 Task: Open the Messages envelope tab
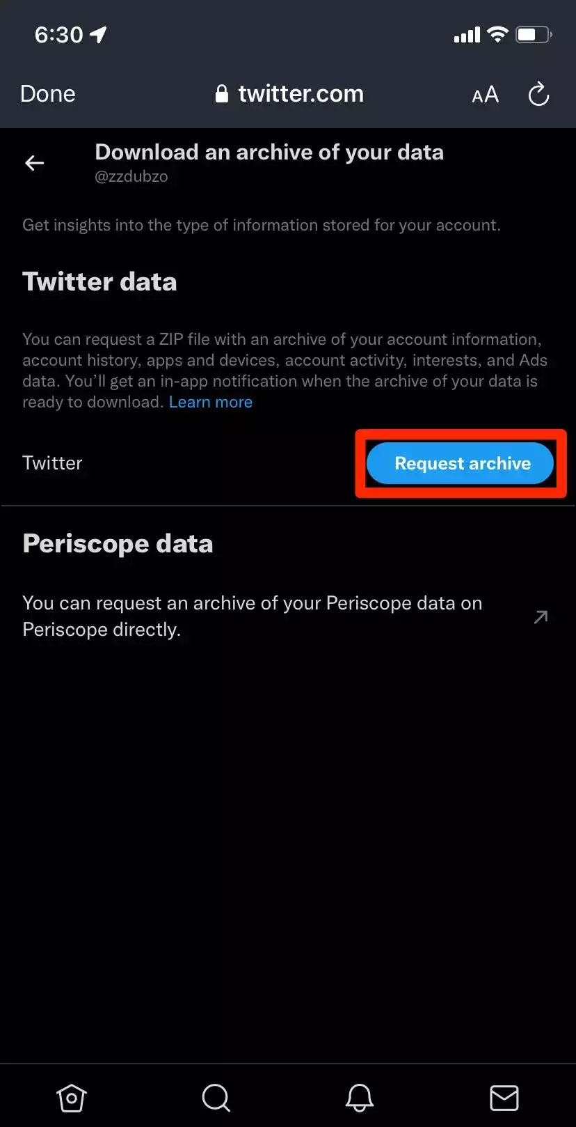coord(504,1098)
